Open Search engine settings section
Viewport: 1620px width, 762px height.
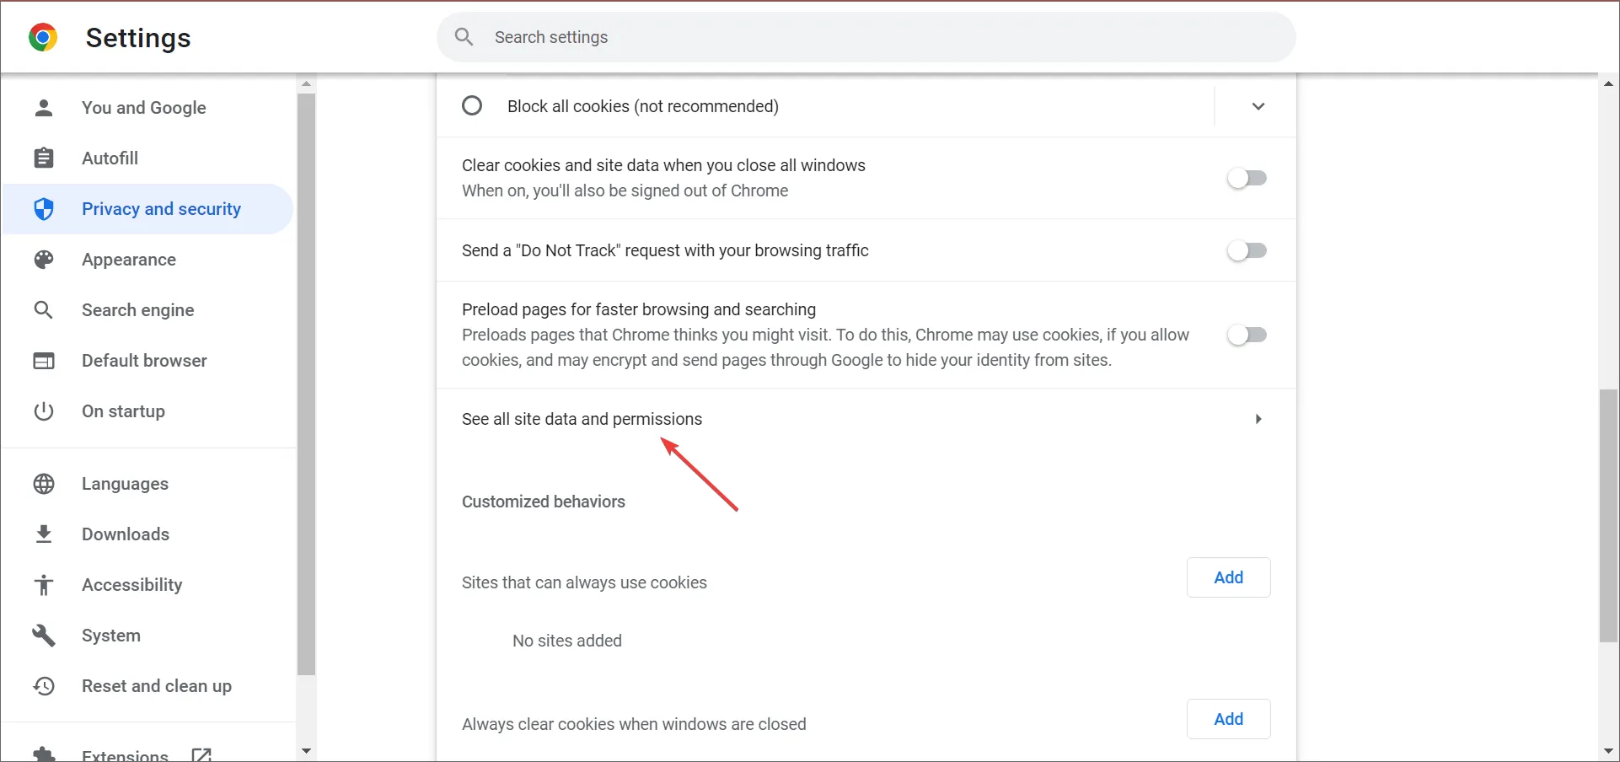point(137,310)
